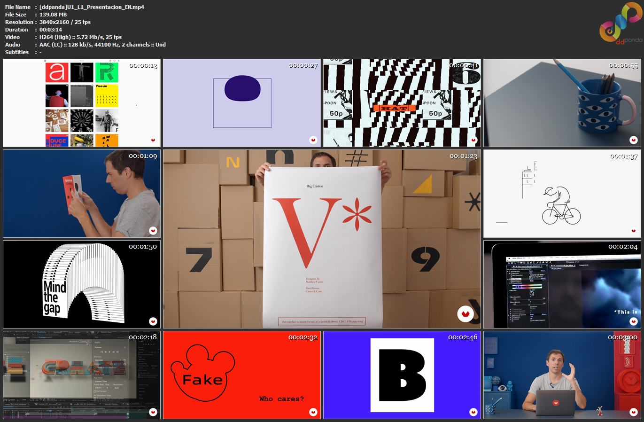Click the resolution value 3840x2160 / 25 fps
This screenshot has width=644, height=422.
[65, 22]
